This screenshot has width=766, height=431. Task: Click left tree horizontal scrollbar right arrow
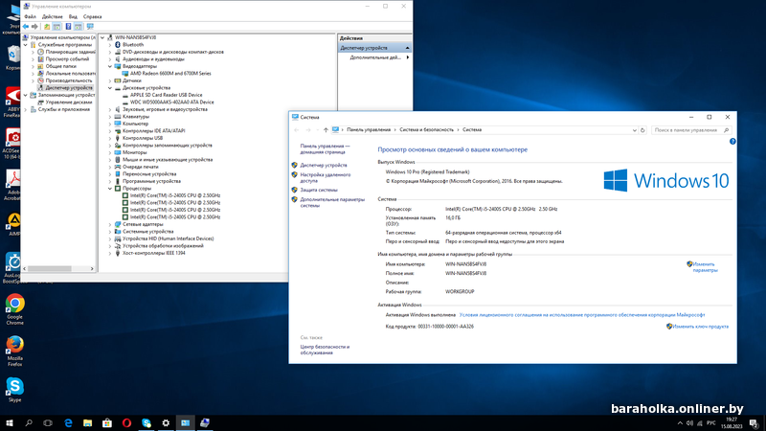(92, 269)
